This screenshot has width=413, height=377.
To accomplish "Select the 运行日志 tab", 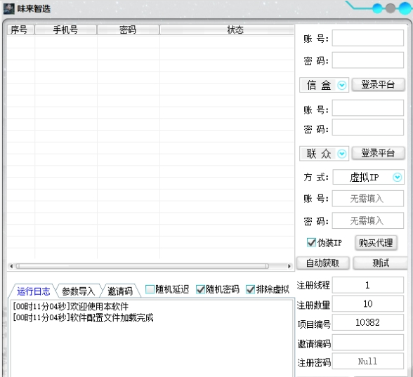I will pyautogui.click(x=34, y=291).
